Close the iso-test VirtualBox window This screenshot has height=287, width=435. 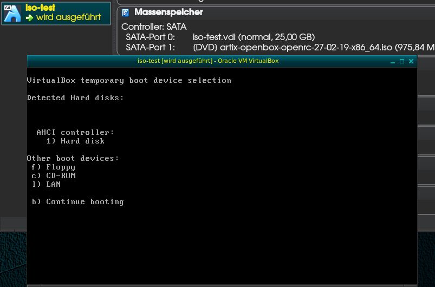coord(411,61)
